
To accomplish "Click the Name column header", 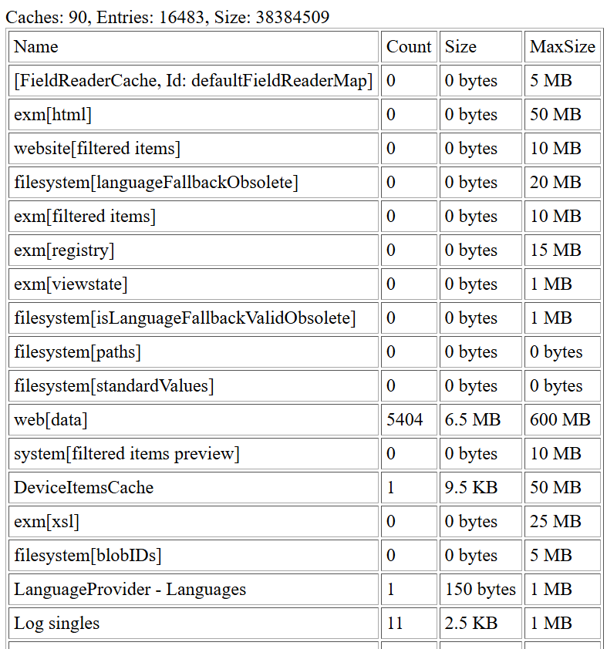I will click(x=194, y=47).
